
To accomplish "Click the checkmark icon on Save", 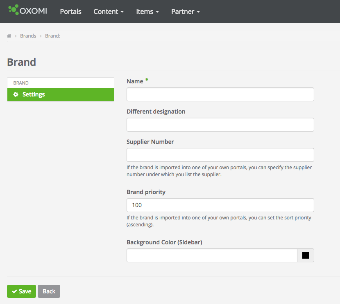I will (14, 291).
